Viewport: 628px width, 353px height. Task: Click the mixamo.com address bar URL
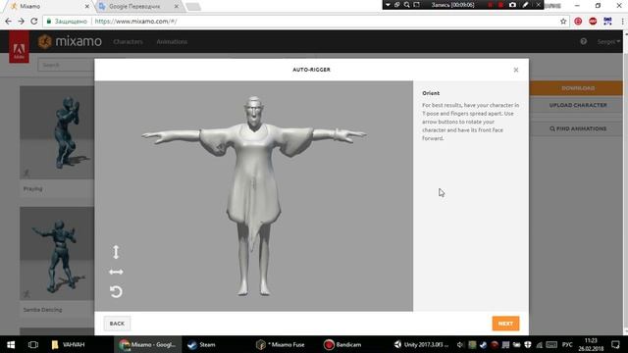click(x=135, y=22)
